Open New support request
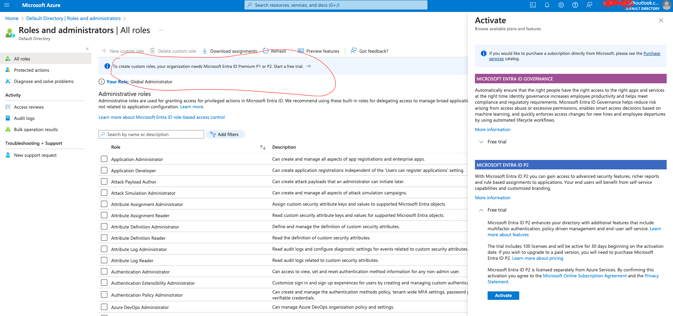The image size is (673, 316). tap(35, 155)
